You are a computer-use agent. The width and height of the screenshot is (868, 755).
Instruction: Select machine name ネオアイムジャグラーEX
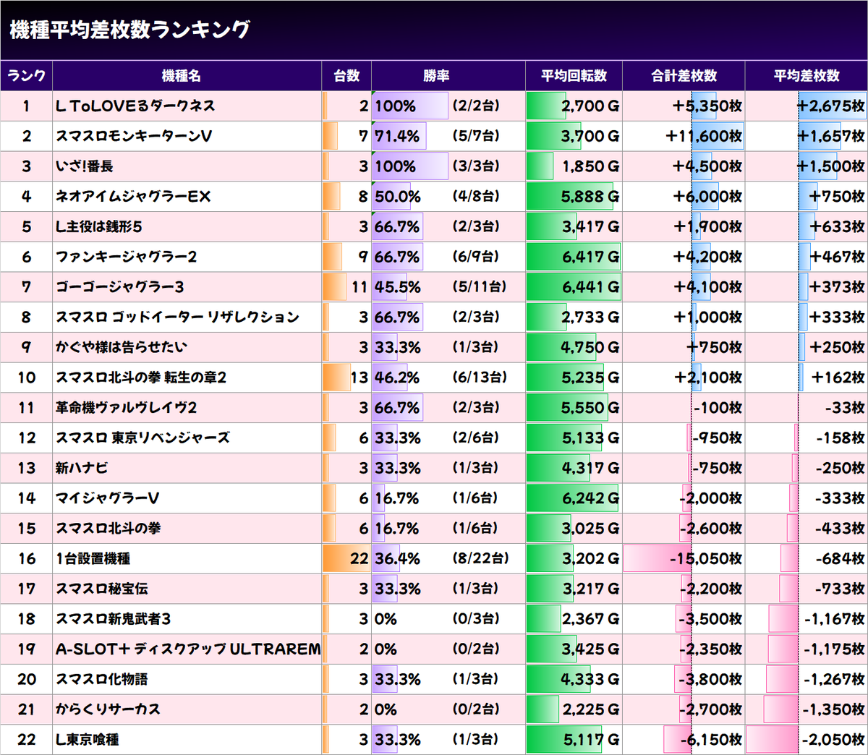tap(133, 197)
